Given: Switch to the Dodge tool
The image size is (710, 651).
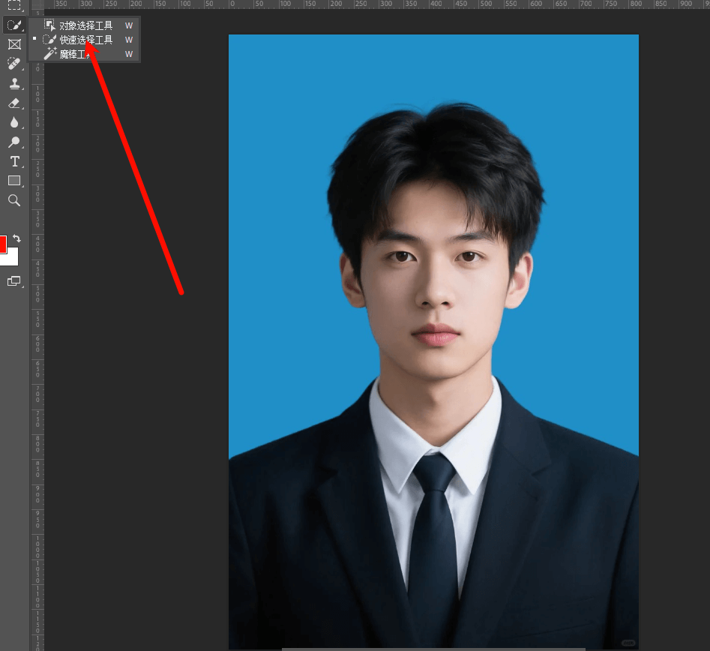Looking at the screenshot, I should pos(13,142).
